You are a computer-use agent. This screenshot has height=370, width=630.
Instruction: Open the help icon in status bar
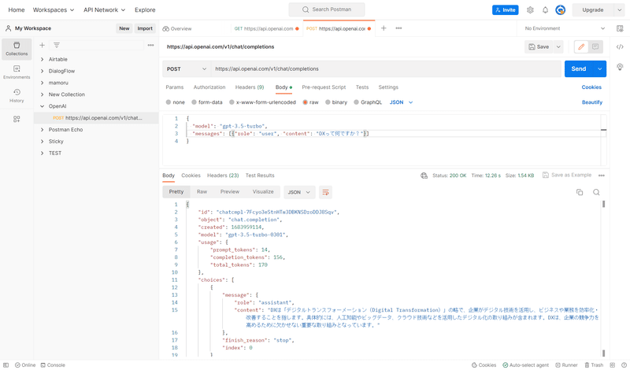[x=624, y=365]
